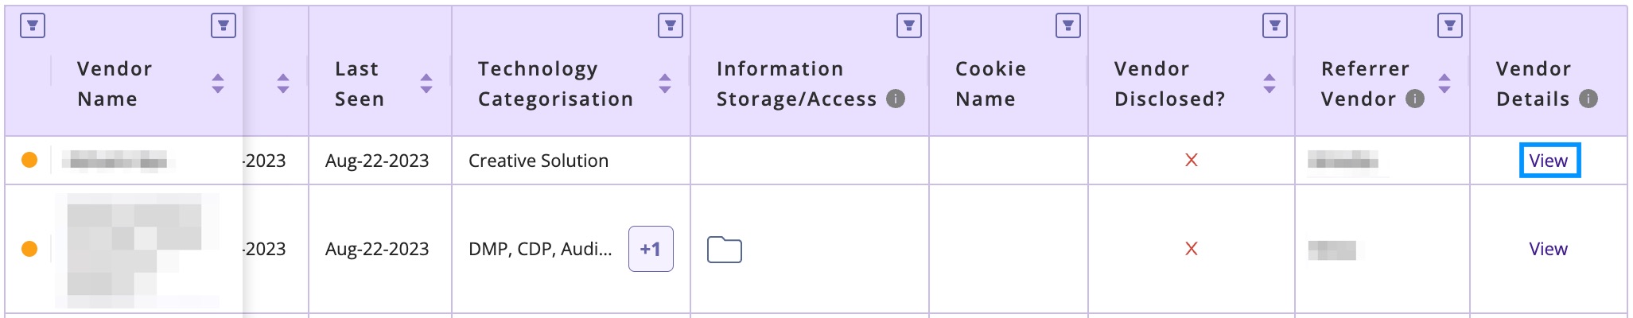The width and height of the screenshot is (1633, 318).
Task: Open filter for Technology Categorisation column
Action: coord(671,25)
